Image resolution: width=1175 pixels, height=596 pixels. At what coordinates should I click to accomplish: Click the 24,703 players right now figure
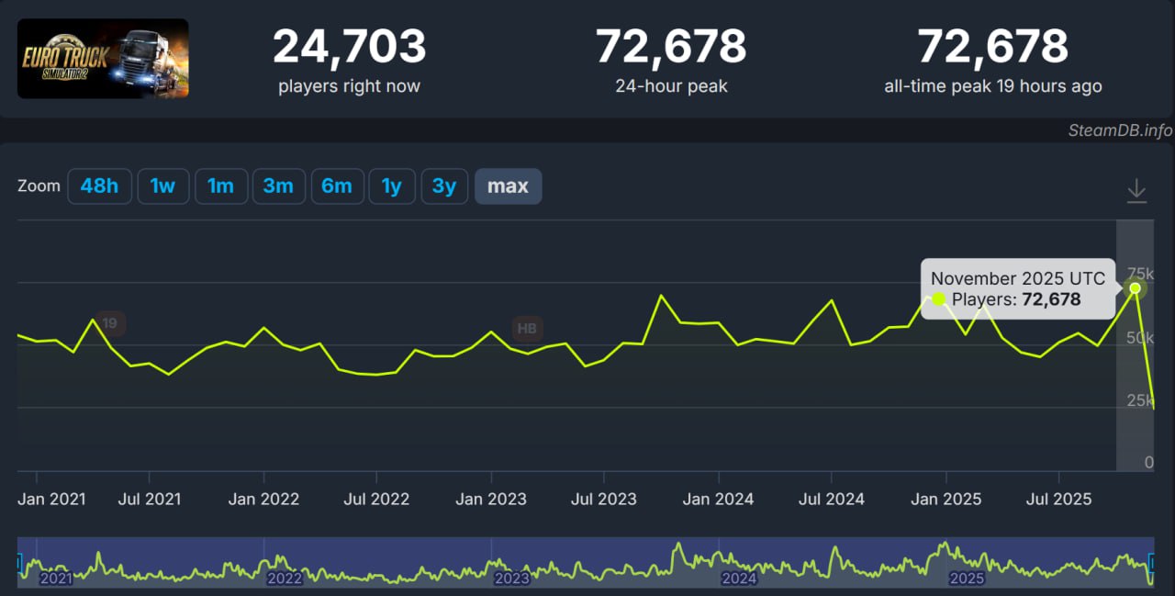click(x=349, y=47)
